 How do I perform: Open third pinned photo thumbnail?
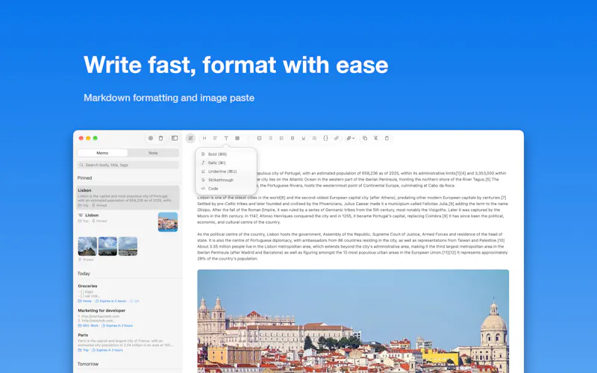pyautogui.click(x=128, y=246)
